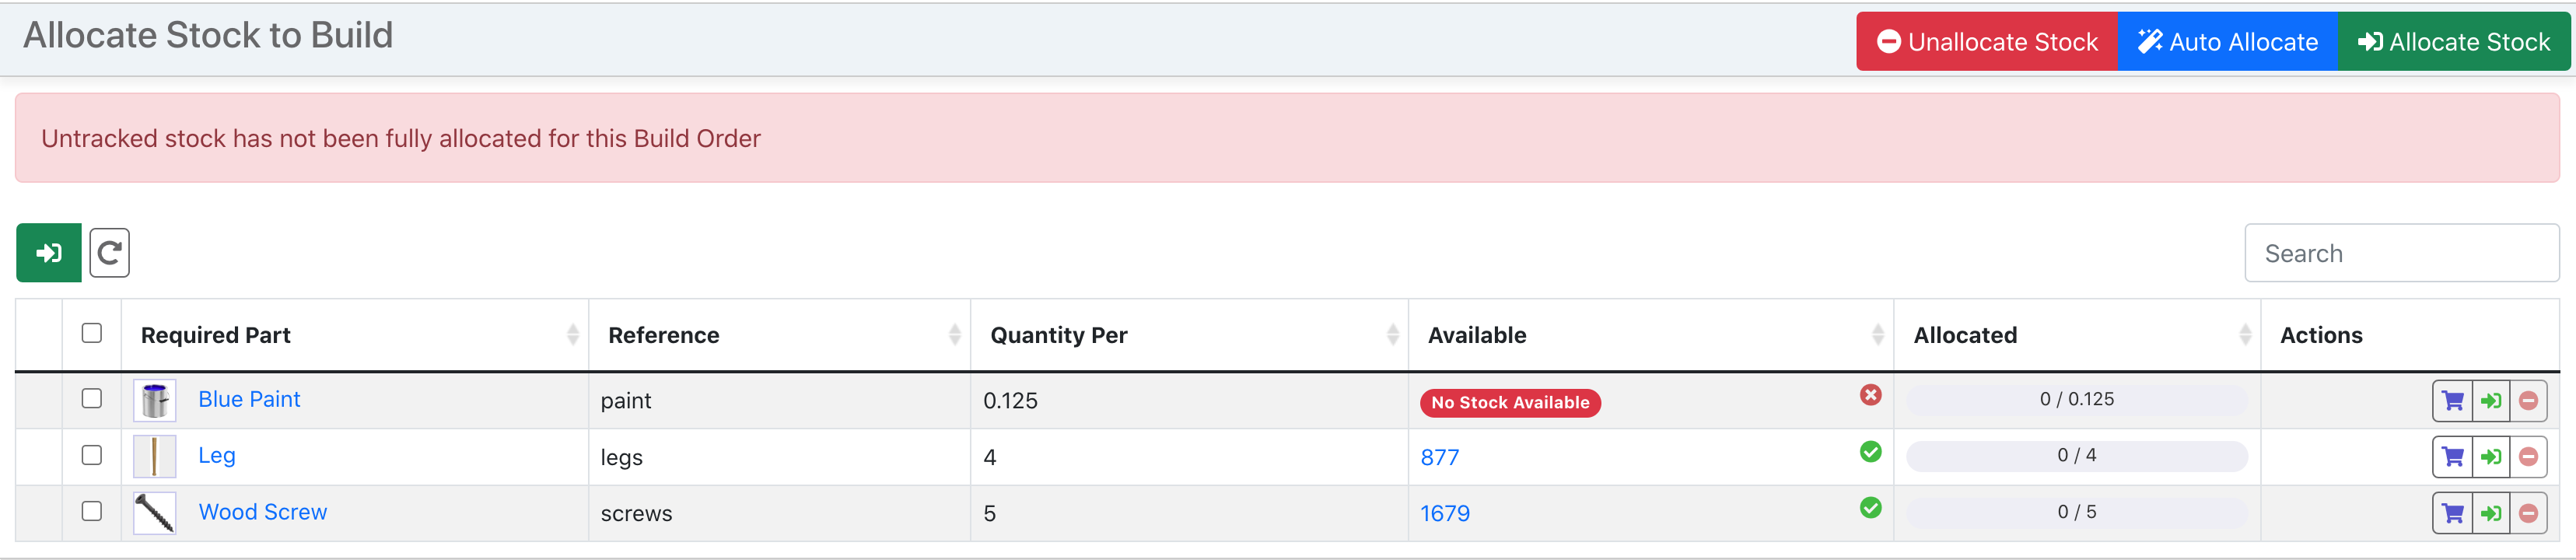Click the red cross status icon for Blue Paint
2576x560 pixels.
pos(1870,395)
